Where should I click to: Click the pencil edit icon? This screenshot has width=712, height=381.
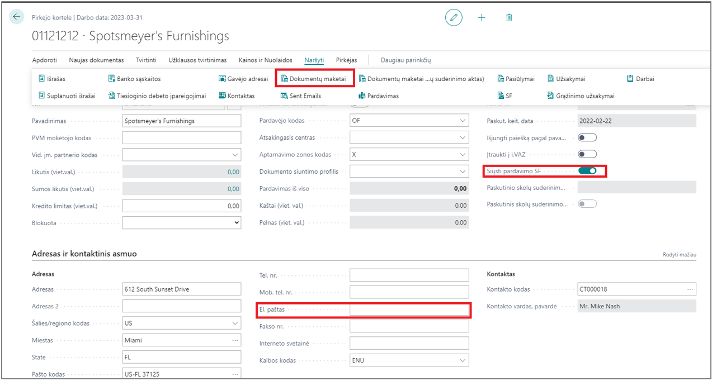(454, 17)
